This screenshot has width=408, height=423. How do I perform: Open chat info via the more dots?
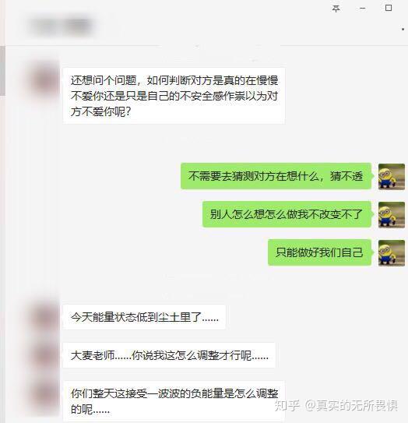(x=403, y=29)
